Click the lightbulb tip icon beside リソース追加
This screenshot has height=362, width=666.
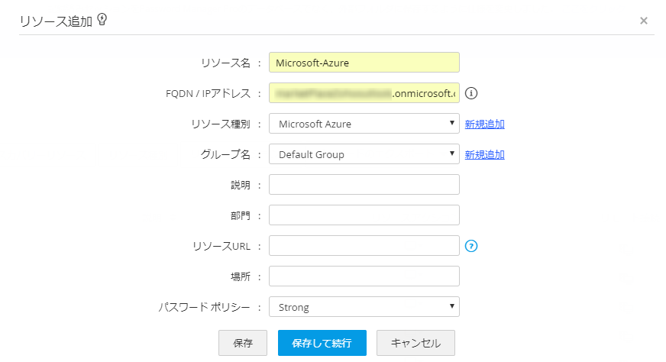[102, 20]
